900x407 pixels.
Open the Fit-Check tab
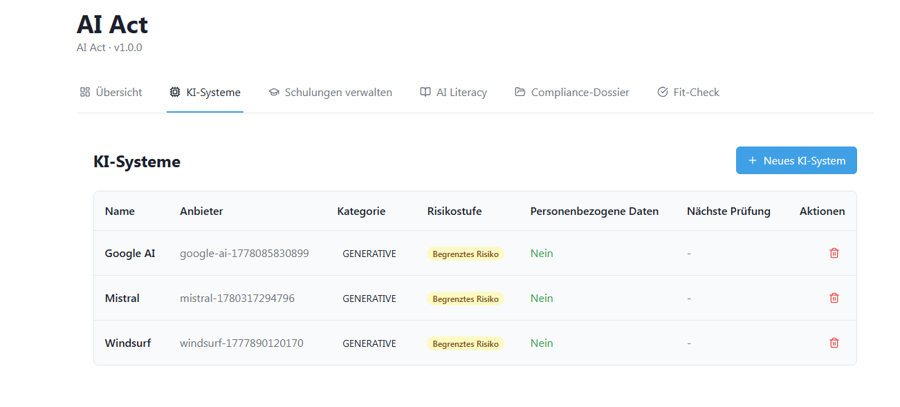[x=688, y=93]
